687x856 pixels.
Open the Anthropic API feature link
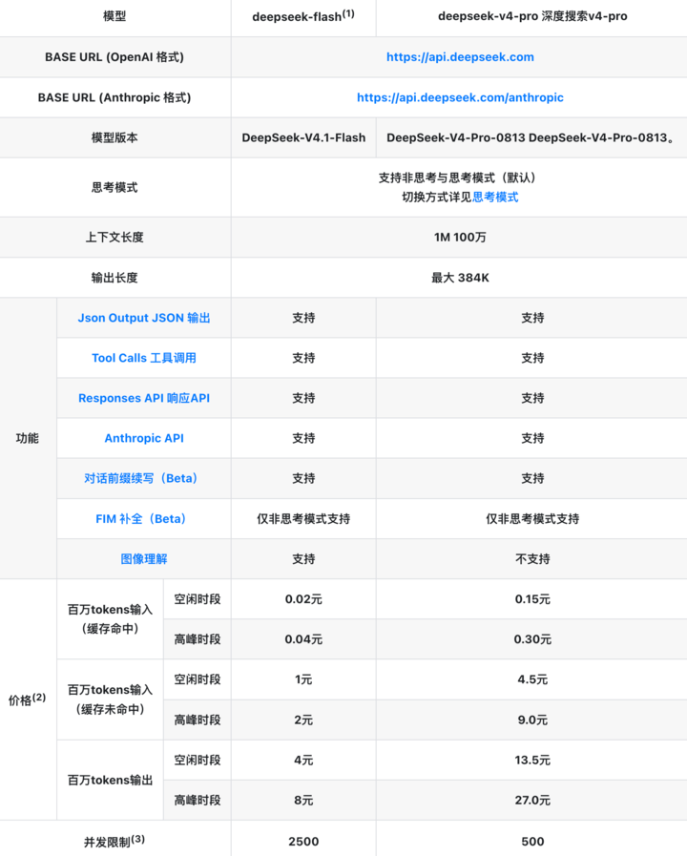[x=144, y=438]
